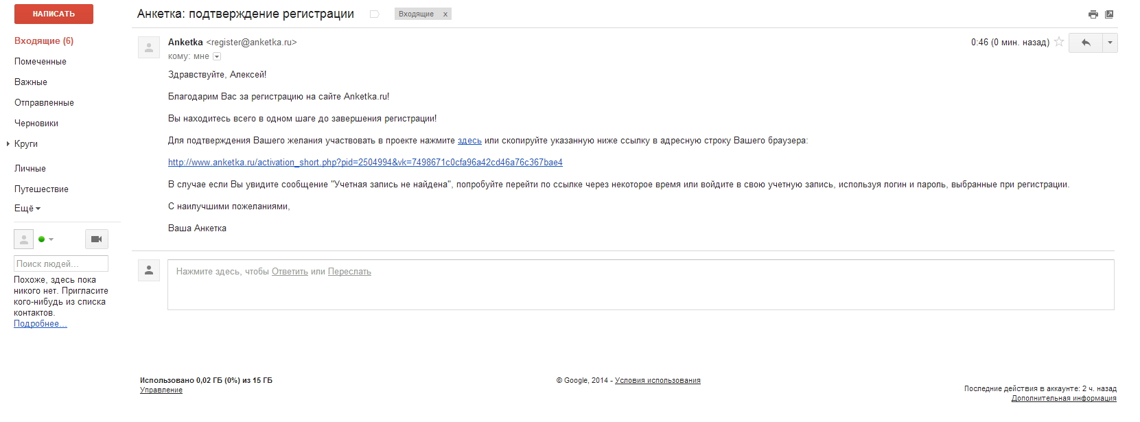The image size is (1140, 422).
Task: Click the Поиск людей search field
Action: [x=60, y=263]
